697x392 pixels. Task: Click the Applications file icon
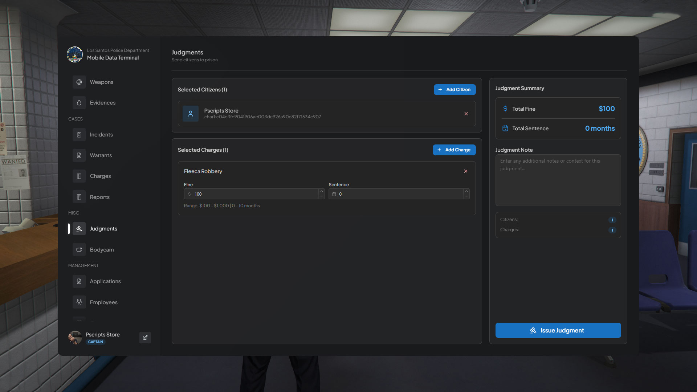pos(79,281)
